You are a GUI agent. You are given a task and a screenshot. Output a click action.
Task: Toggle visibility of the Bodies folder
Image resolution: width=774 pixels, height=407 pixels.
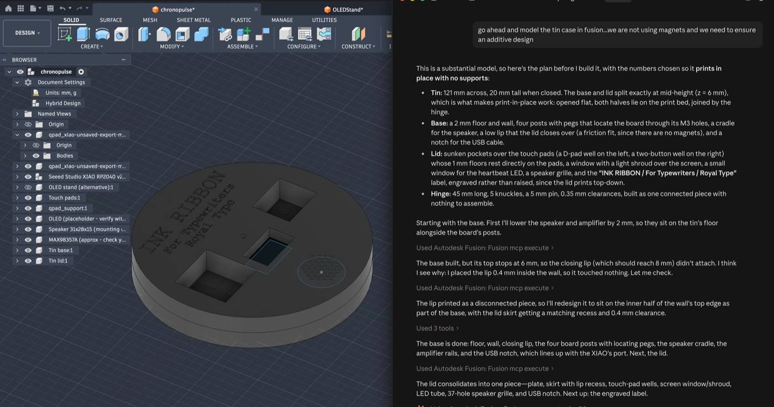tap(36, 156)
